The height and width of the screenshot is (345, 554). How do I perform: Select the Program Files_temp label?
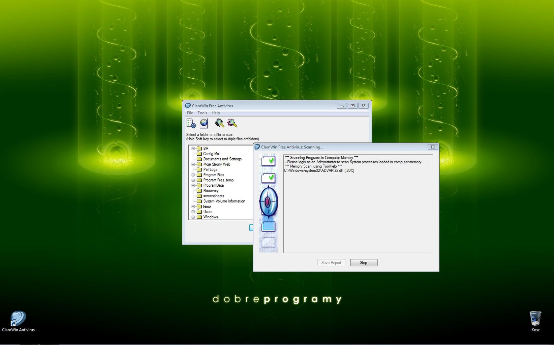point(218,180)
